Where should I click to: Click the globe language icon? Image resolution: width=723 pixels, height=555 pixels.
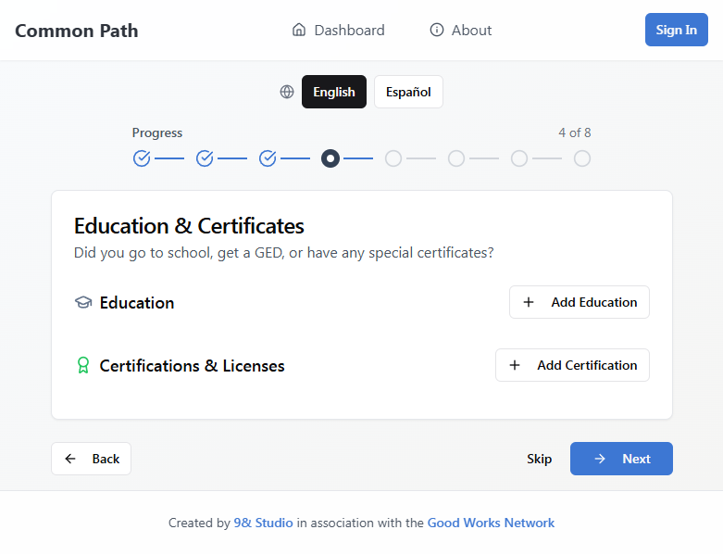tap(287, 92)
